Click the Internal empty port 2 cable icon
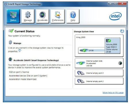The width and height of the screenshot is (129, 104). click(81, 81)
